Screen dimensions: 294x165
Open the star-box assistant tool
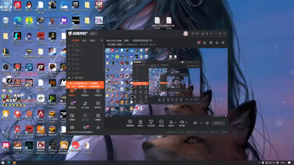[98, 105]
